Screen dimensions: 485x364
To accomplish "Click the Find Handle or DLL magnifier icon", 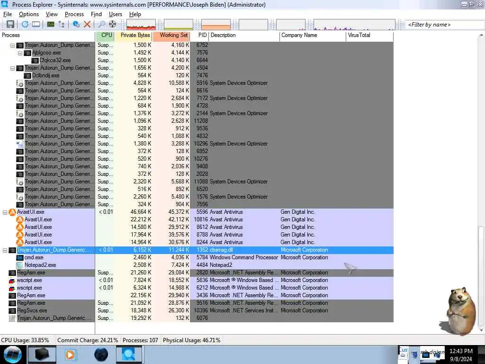I will pyautogui.click(x=101, y=24).
